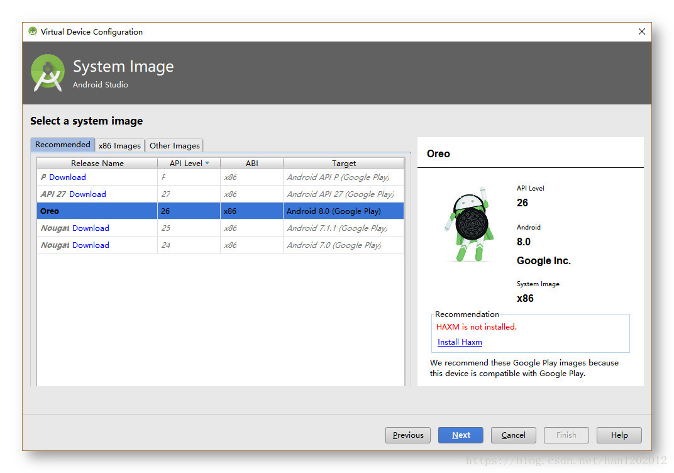Click the Android Studio logo in header
Image resolution: width=674 pixels, height=473 pixels.
(48, 73)
